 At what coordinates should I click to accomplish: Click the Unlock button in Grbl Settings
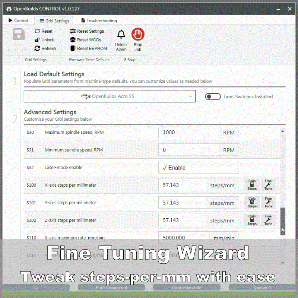(44, 40)
